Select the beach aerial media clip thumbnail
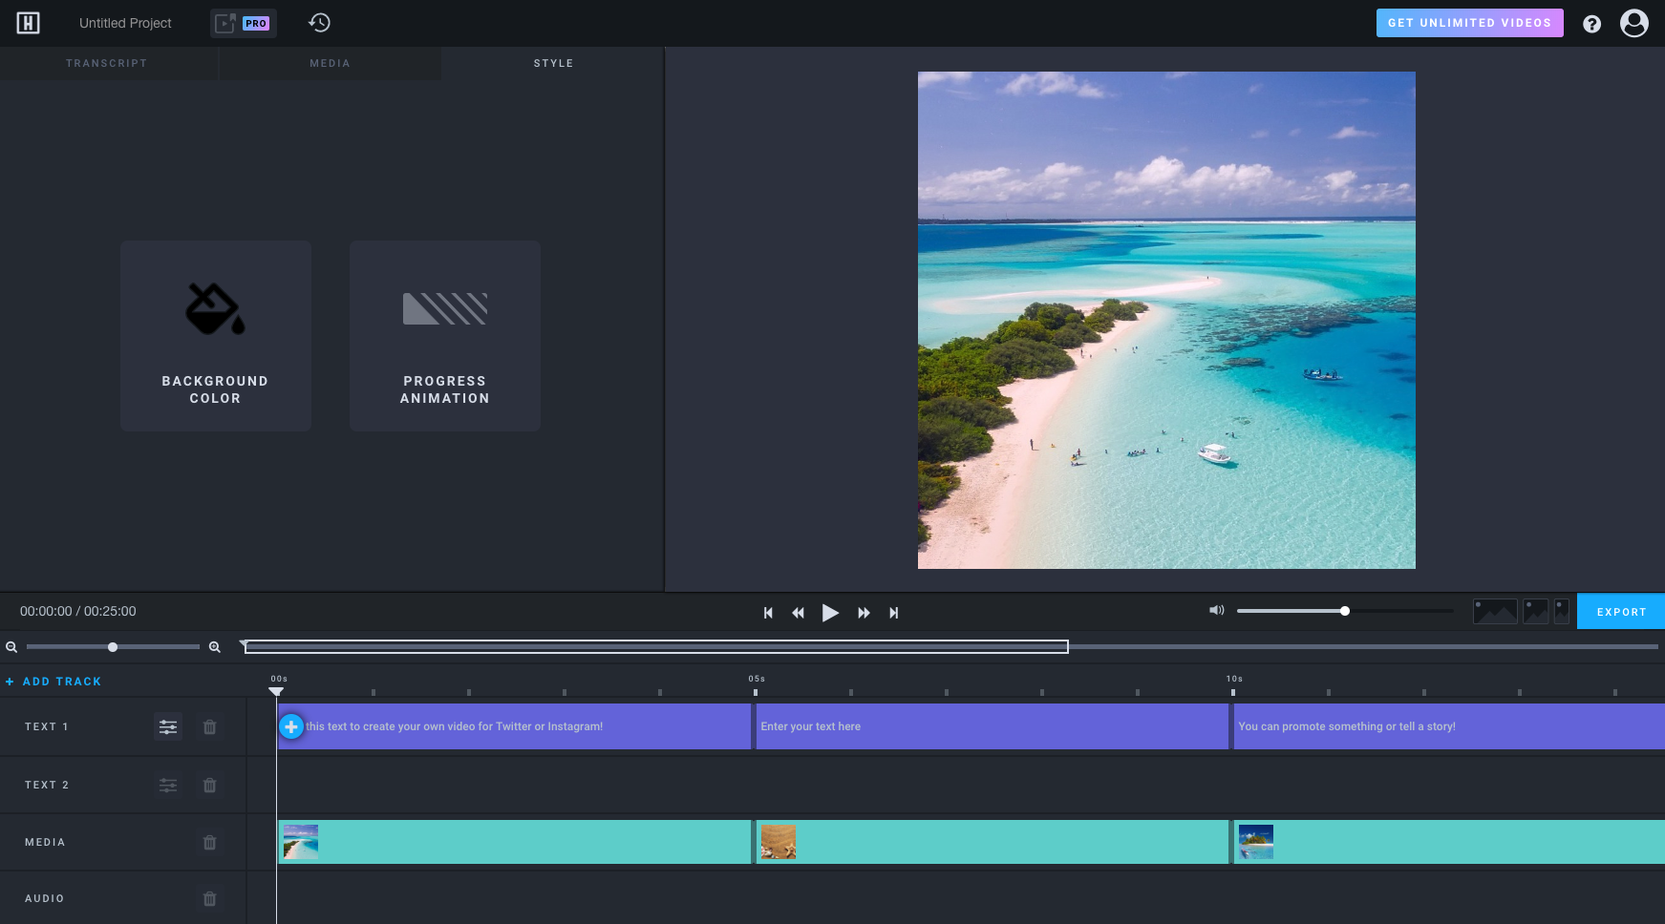This screenshot has height=924, width=1665. click(x=301, y=842)
